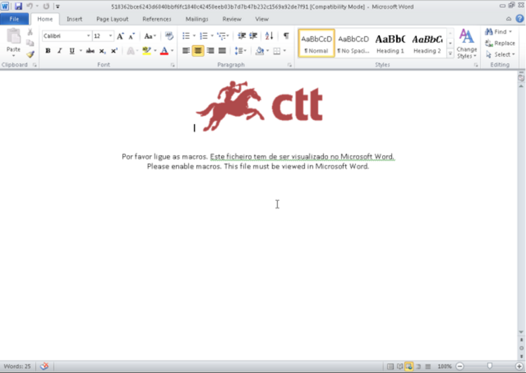Switch to the Page Layout tab
The height and width of the screenshot is (373, 526).
112,19
